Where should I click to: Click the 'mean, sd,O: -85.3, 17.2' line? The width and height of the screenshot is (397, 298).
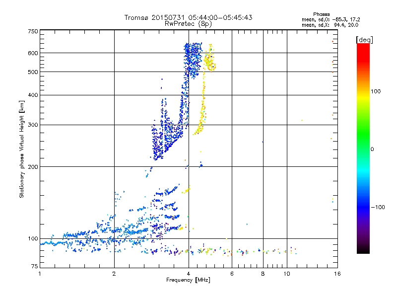[x=331, y=19]
